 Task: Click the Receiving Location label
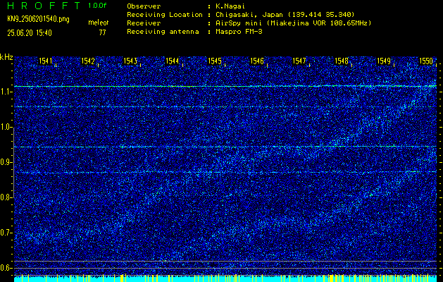pos(165,15)
